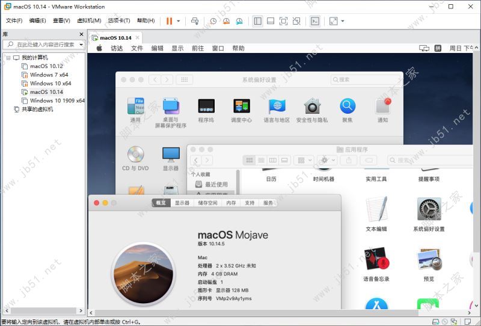Click the VMware pause button
This screenshot has width=481, height=326.
pos(169,21)
